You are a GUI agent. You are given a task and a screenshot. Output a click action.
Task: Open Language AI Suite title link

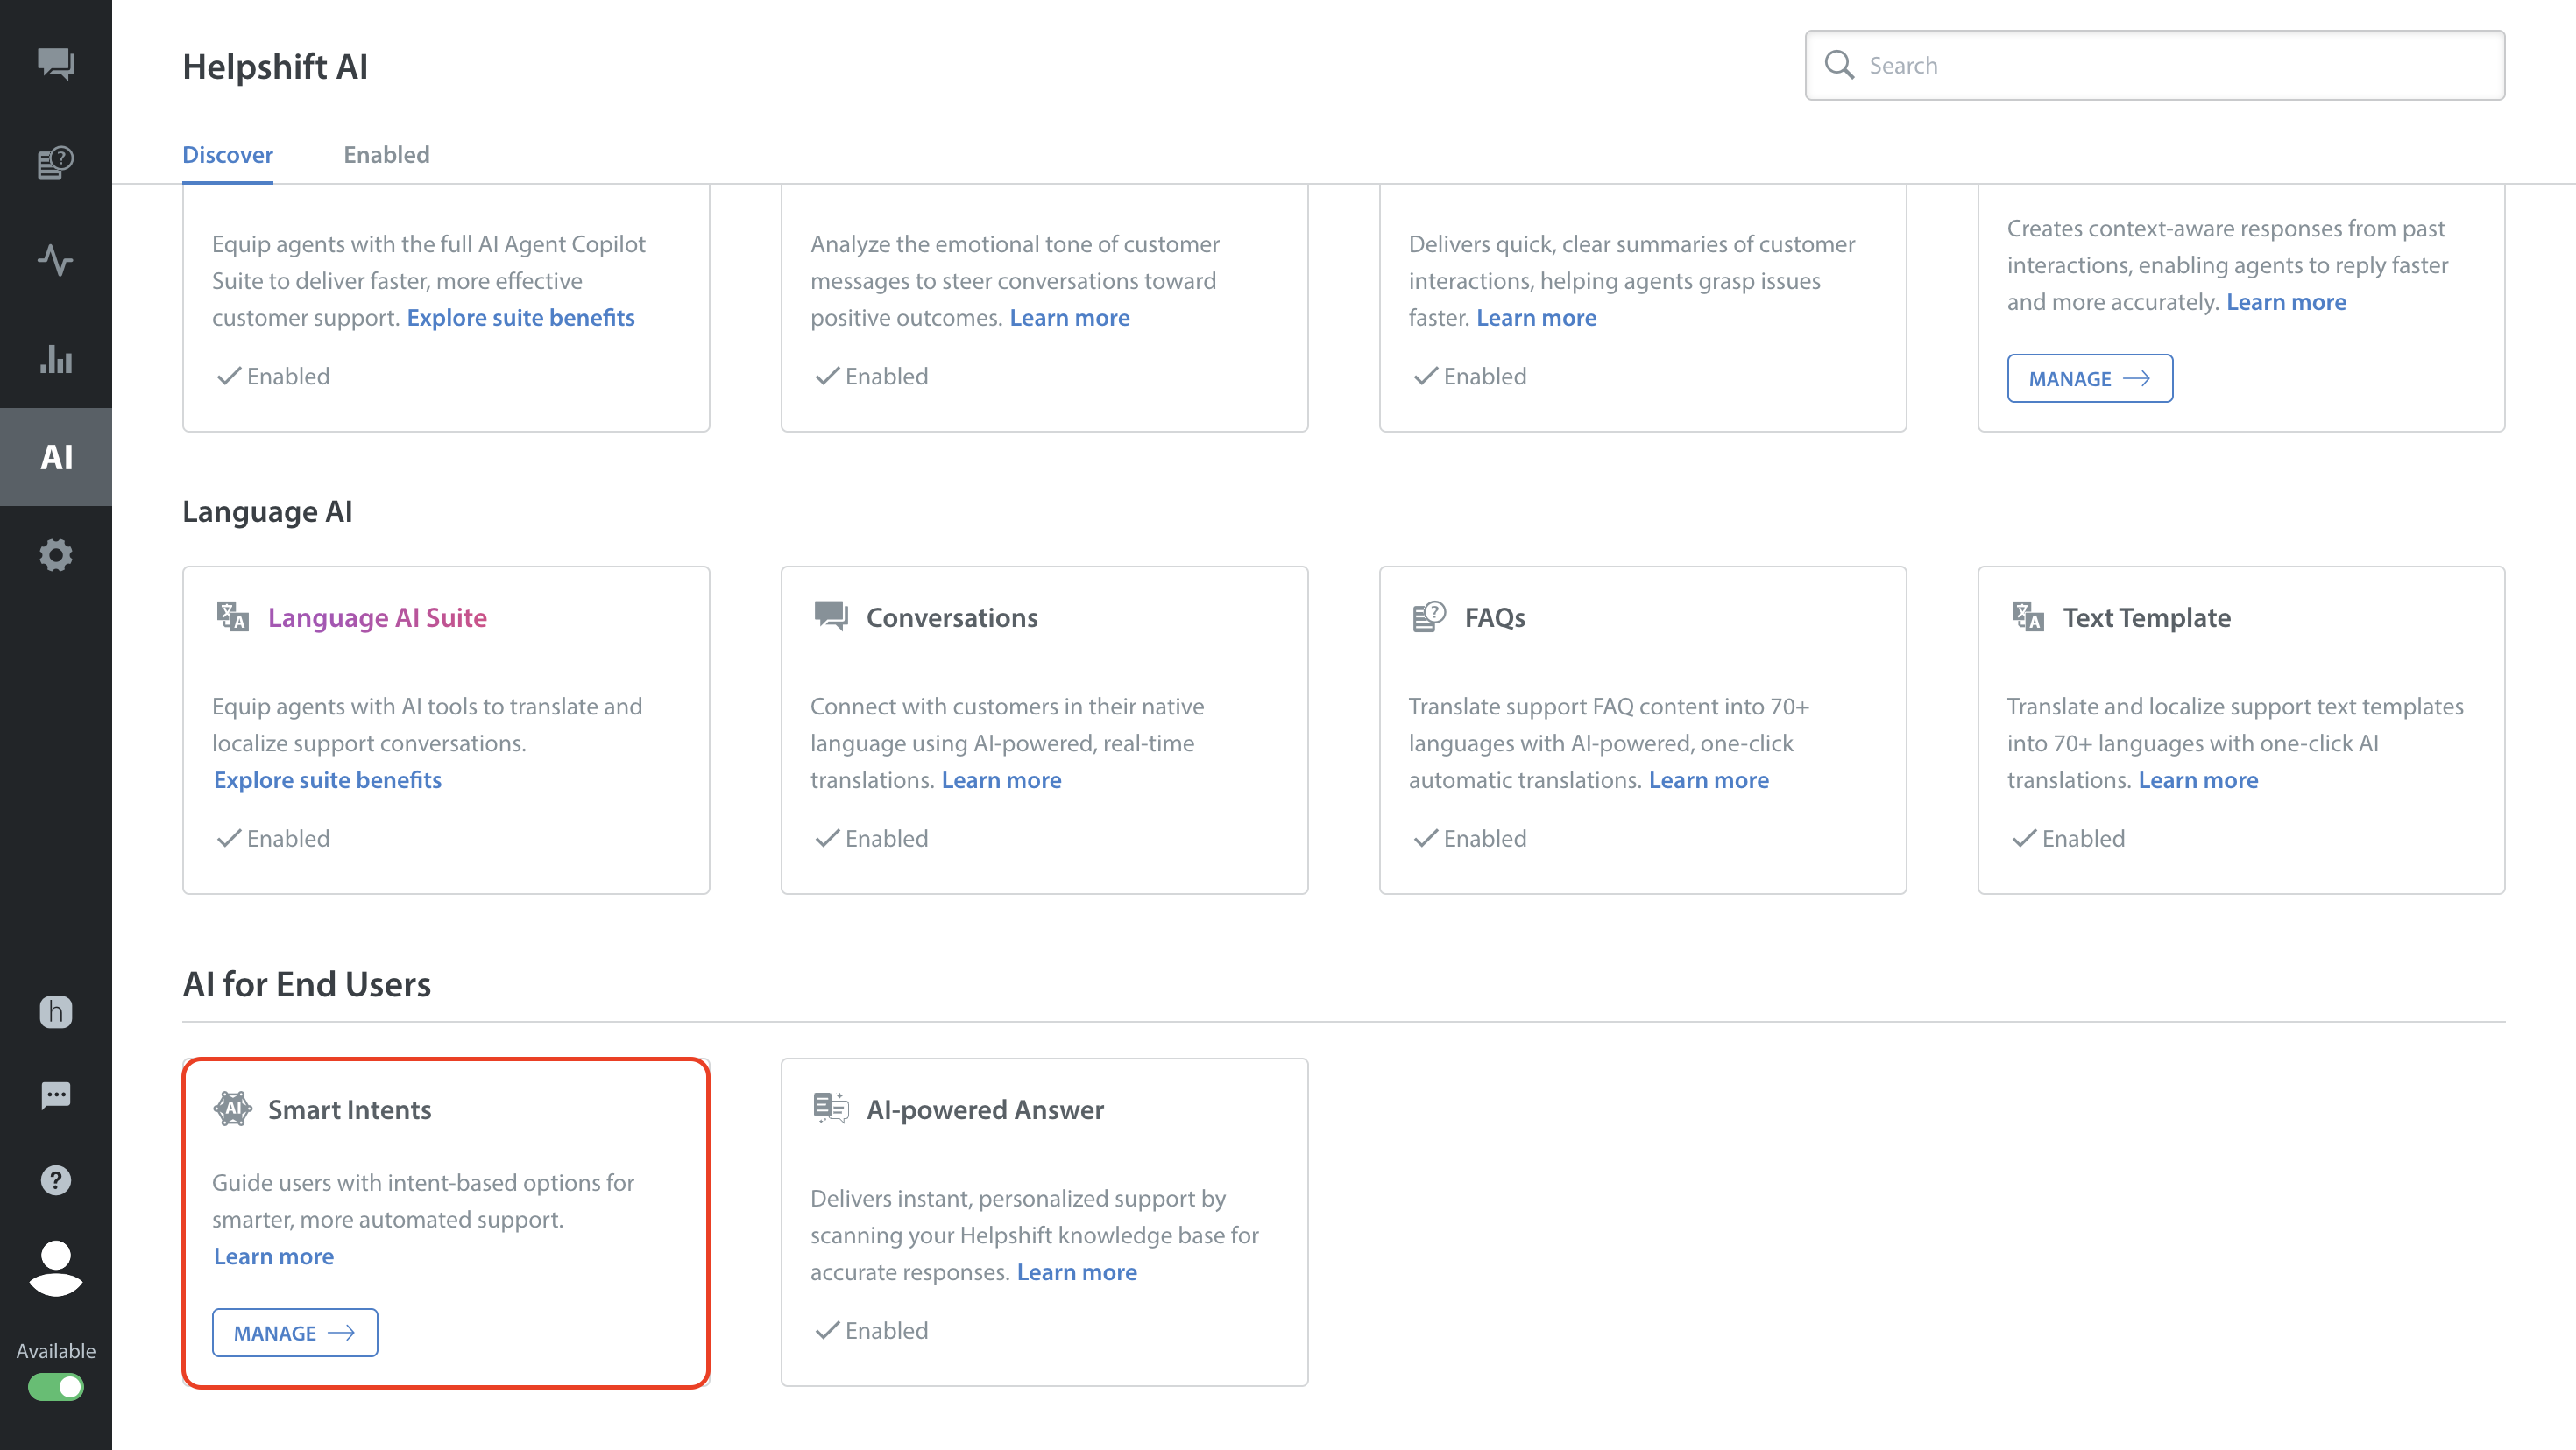click(x=377, y=617)
